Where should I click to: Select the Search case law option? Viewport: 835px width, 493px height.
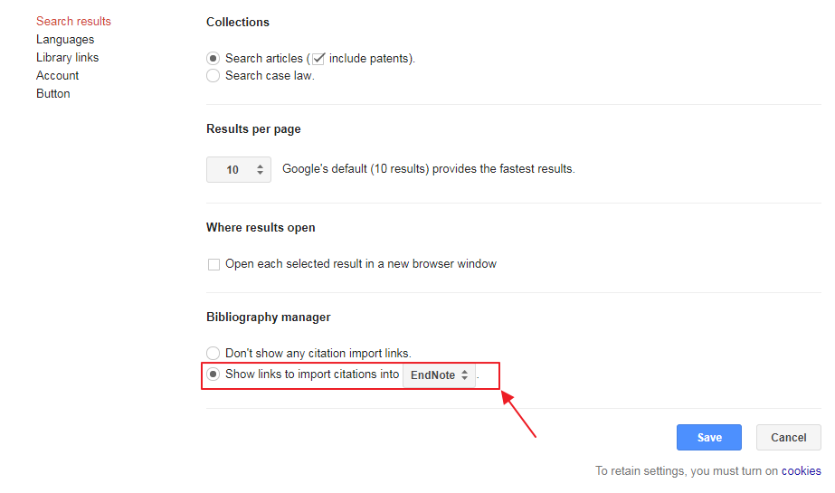point(213,76)
